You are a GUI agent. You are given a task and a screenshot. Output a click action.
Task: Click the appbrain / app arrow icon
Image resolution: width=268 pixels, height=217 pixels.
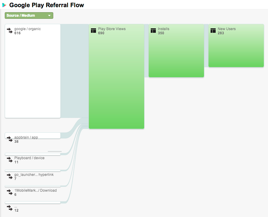click(9, 139)
